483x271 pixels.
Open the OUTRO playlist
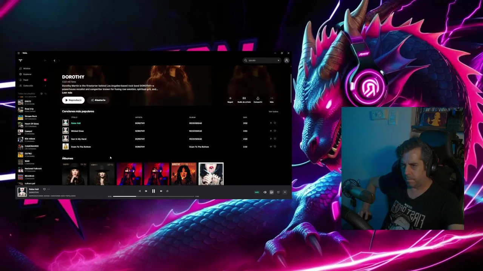click(32, 154)
